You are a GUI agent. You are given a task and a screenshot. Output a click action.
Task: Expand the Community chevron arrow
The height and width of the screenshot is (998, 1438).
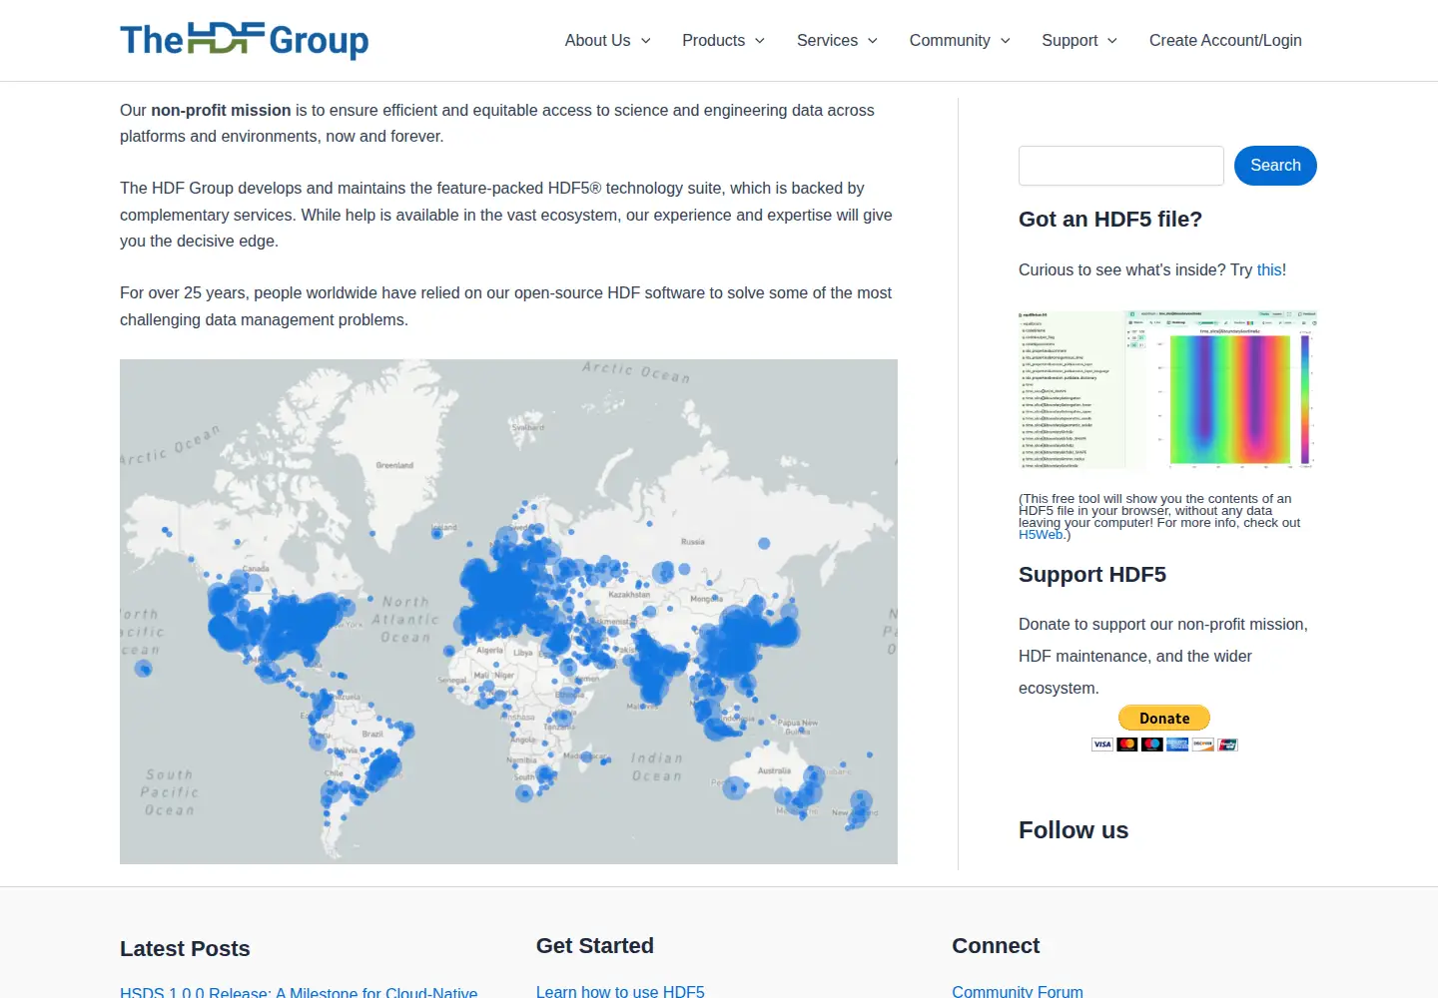[1005, 41]
